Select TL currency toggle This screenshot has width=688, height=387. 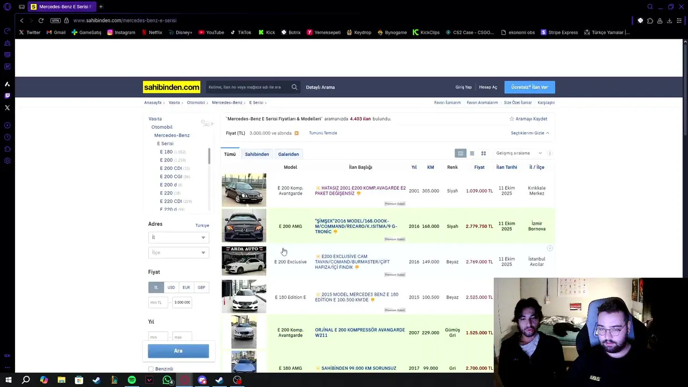[x=156, y=288]
